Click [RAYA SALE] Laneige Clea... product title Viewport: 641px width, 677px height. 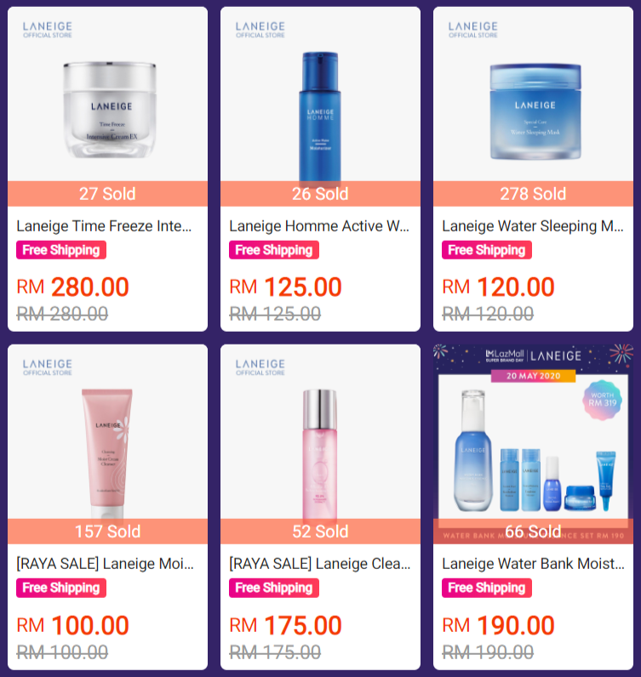tap(320, 563)
